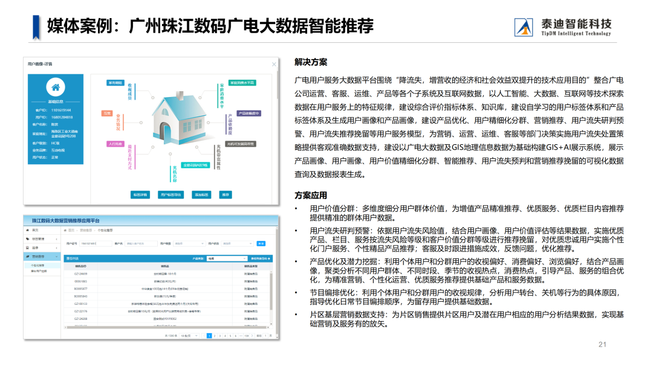Click the blue search button beside 用户状态

pyautogui.click(x=261, y=243)
